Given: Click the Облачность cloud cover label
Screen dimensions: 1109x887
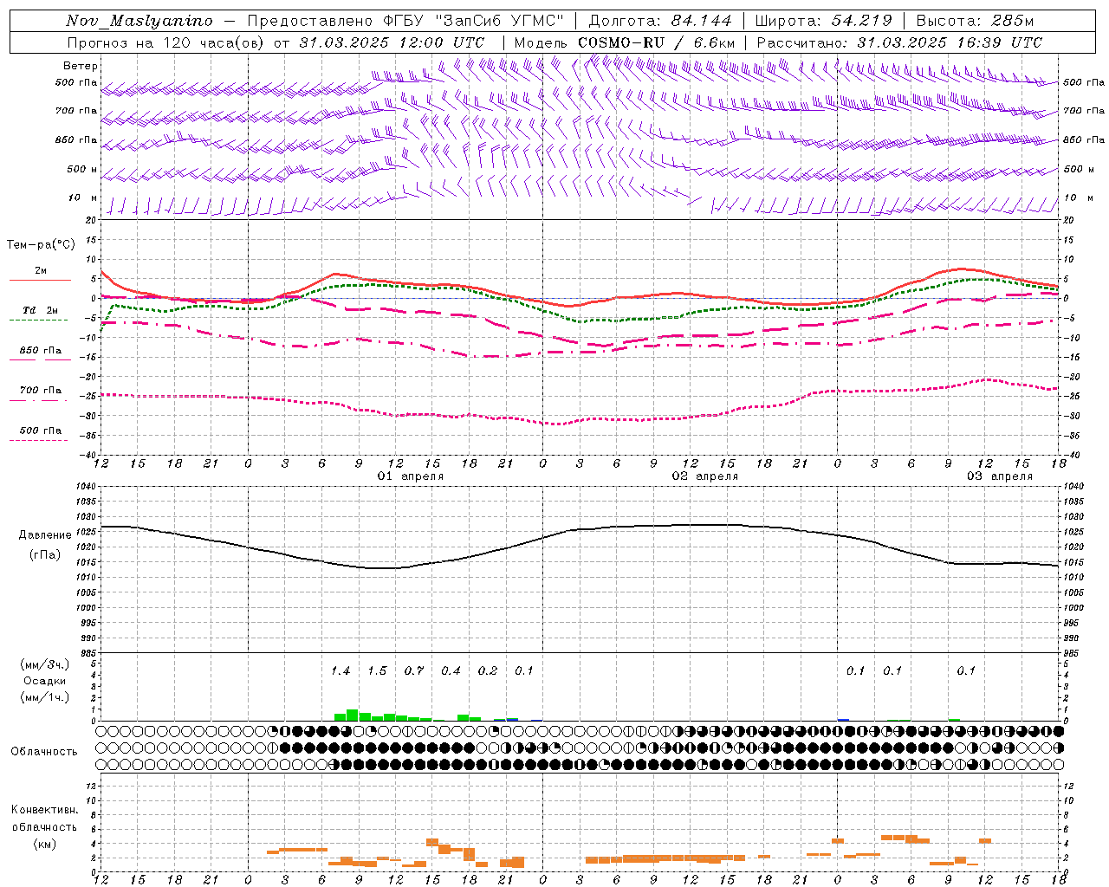Looking at the screenshot, I should [x=44, y=752].
